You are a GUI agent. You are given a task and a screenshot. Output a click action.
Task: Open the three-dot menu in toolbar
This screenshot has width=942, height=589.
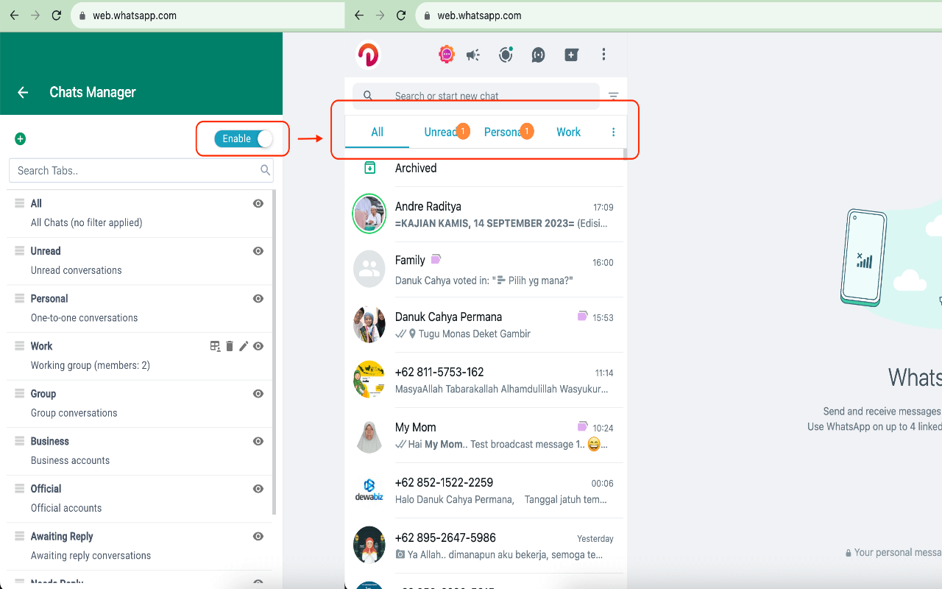pyautogui.click(x=603, y=54)
